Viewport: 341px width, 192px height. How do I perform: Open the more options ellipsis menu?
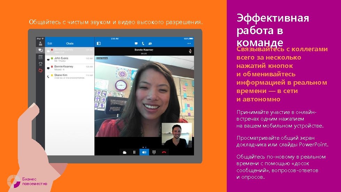point(189,44)
